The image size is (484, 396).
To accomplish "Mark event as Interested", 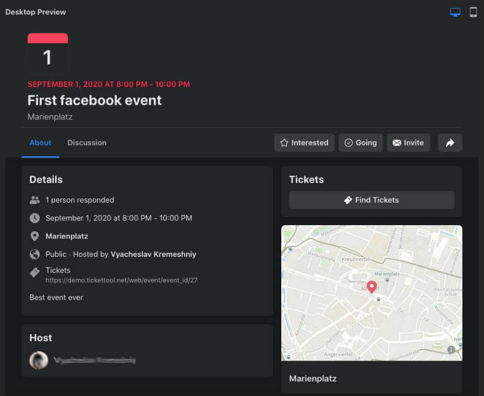I will coord(304,142).
